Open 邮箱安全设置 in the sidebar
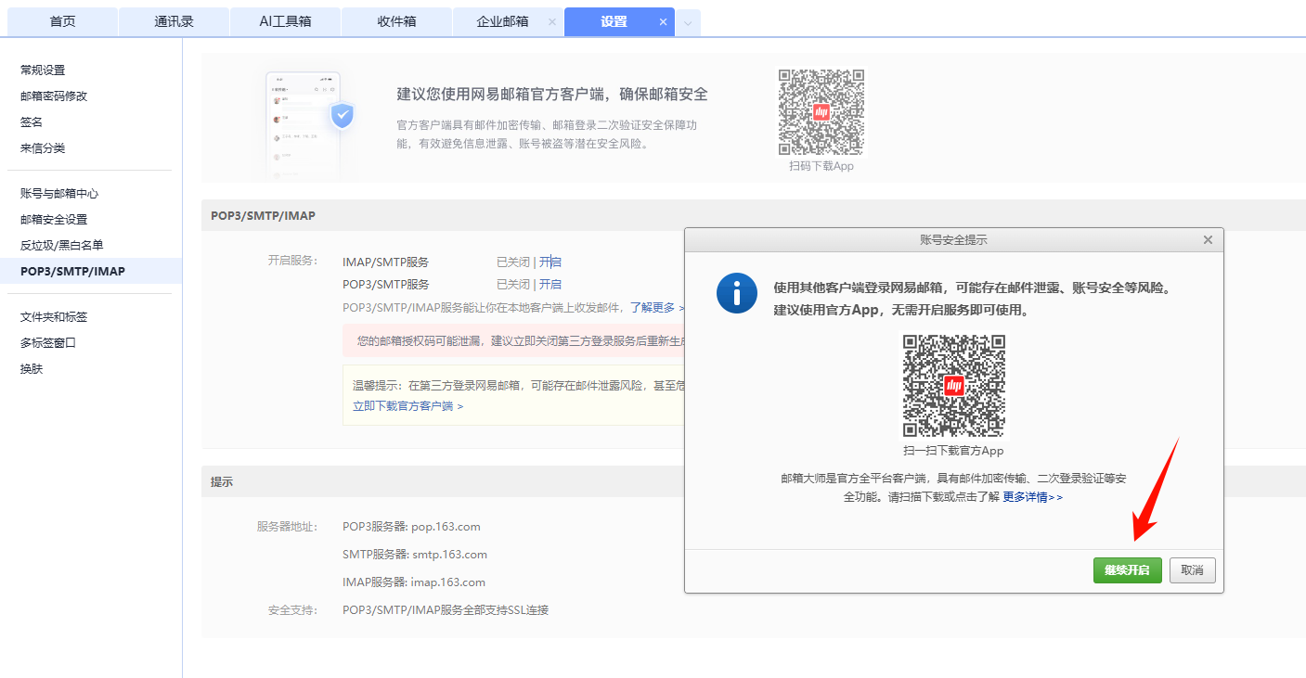The image size is (1306, 678). pos(54,219)
